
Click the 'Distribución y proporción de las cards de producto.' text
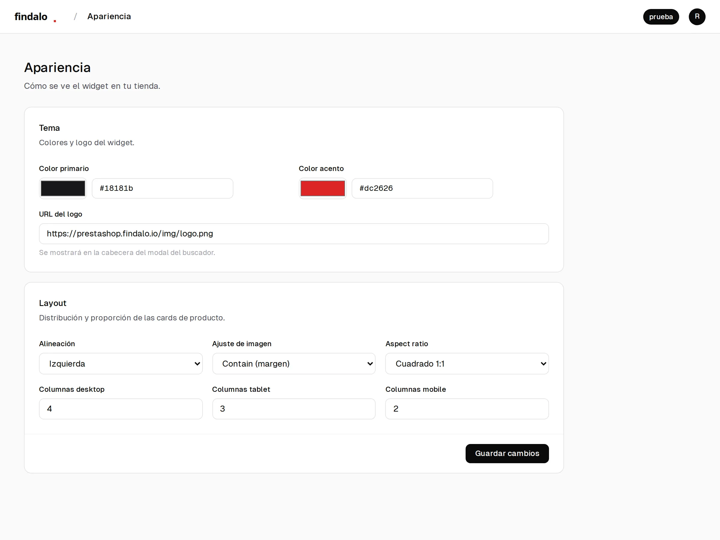(132, 318)
